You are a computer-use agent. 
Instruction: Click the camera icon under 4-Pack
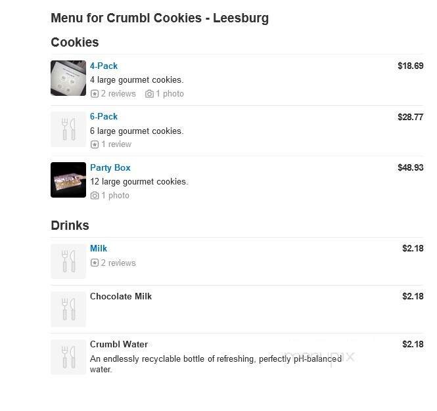tap(149, 94)
